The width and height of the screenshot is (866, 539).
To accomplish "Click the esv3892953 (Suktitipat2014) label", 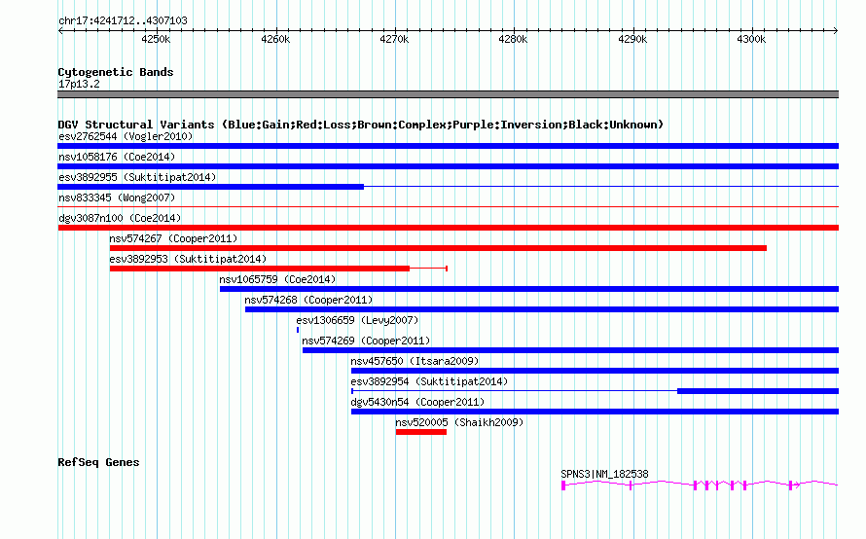I will click(188, 259).
